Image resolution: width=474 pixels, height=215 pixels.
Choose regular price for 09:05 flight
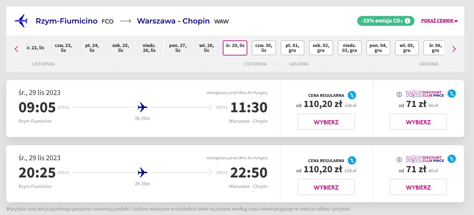pos(326,122)
